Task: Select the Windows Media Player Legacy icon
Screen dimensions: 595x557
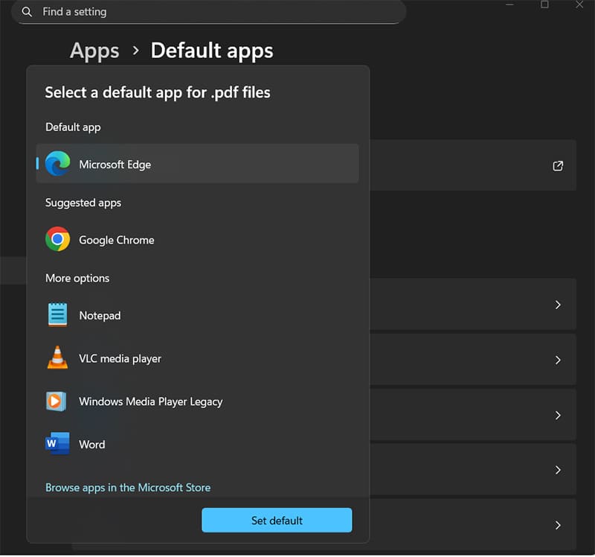Action: click(x=57, y=401)
